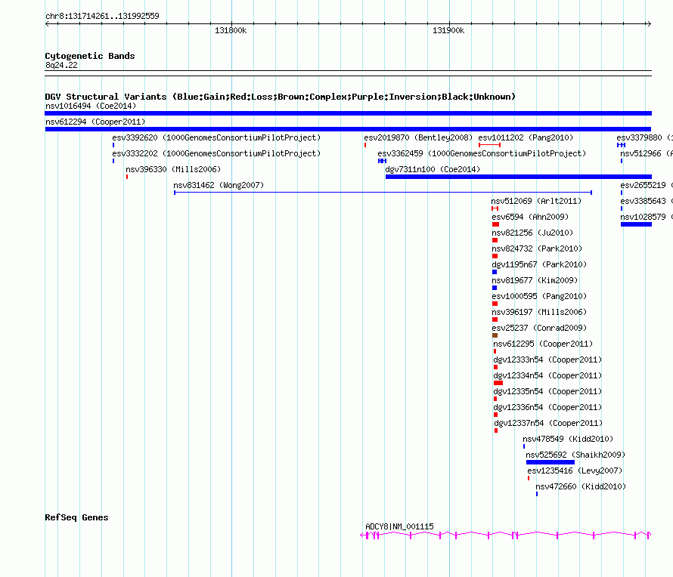673x577 pixels.
Task: Click dgv12337n54 (Cooper2011) label
Action: pyautogui.click(x=548, y=423)
